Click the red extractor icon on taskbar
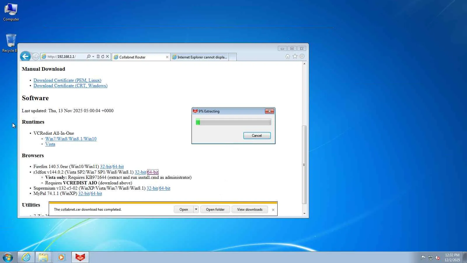Screen dimensions: 467x263 click(80, 257)
